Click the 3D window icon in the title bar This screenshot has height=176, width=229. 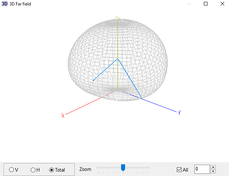pos(4,4)
